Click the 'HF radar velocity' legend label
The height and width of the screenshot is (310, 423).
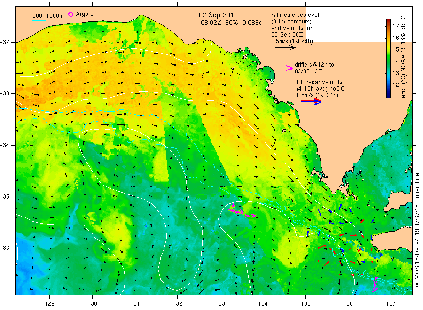coord(319,82)
